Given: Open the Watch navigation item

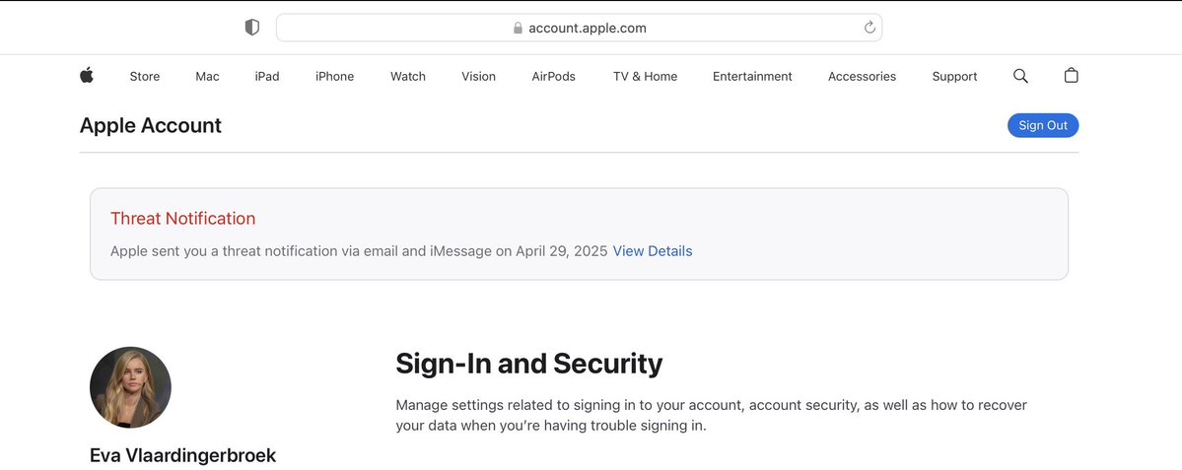Looking at the screenshot, I should click(x=408, y=76).
